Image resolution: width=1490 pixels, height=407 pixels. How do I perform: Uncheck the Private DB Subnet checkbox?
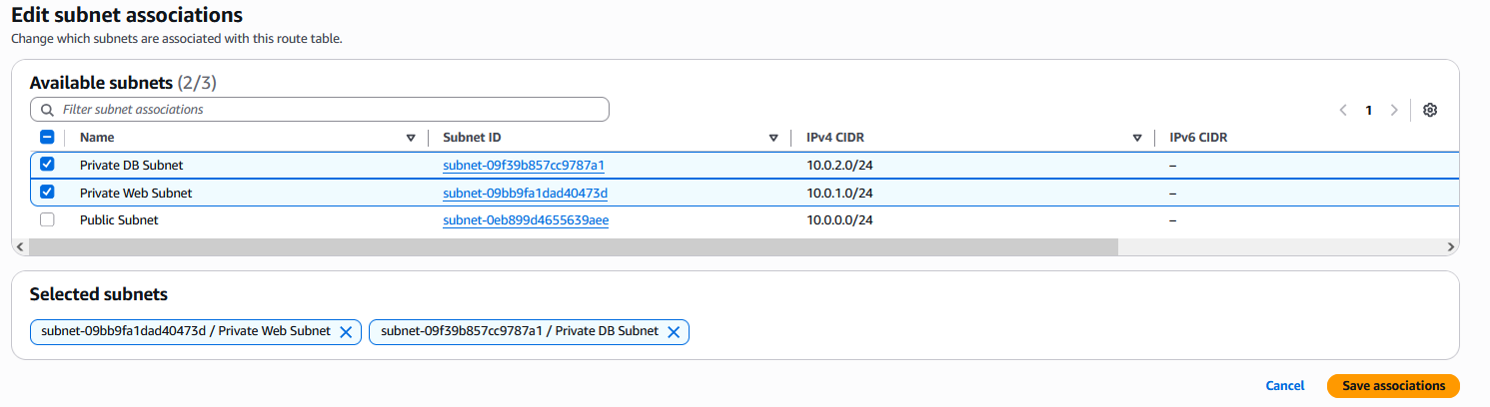point(47,165)
